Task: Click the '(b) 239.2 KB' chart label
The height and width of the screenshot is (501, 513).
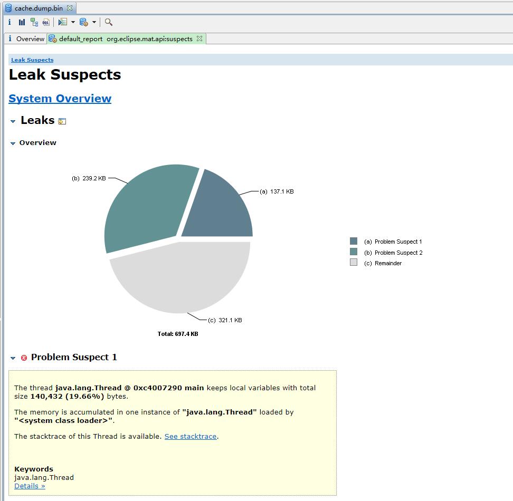Action: click(x=89, y=178)
